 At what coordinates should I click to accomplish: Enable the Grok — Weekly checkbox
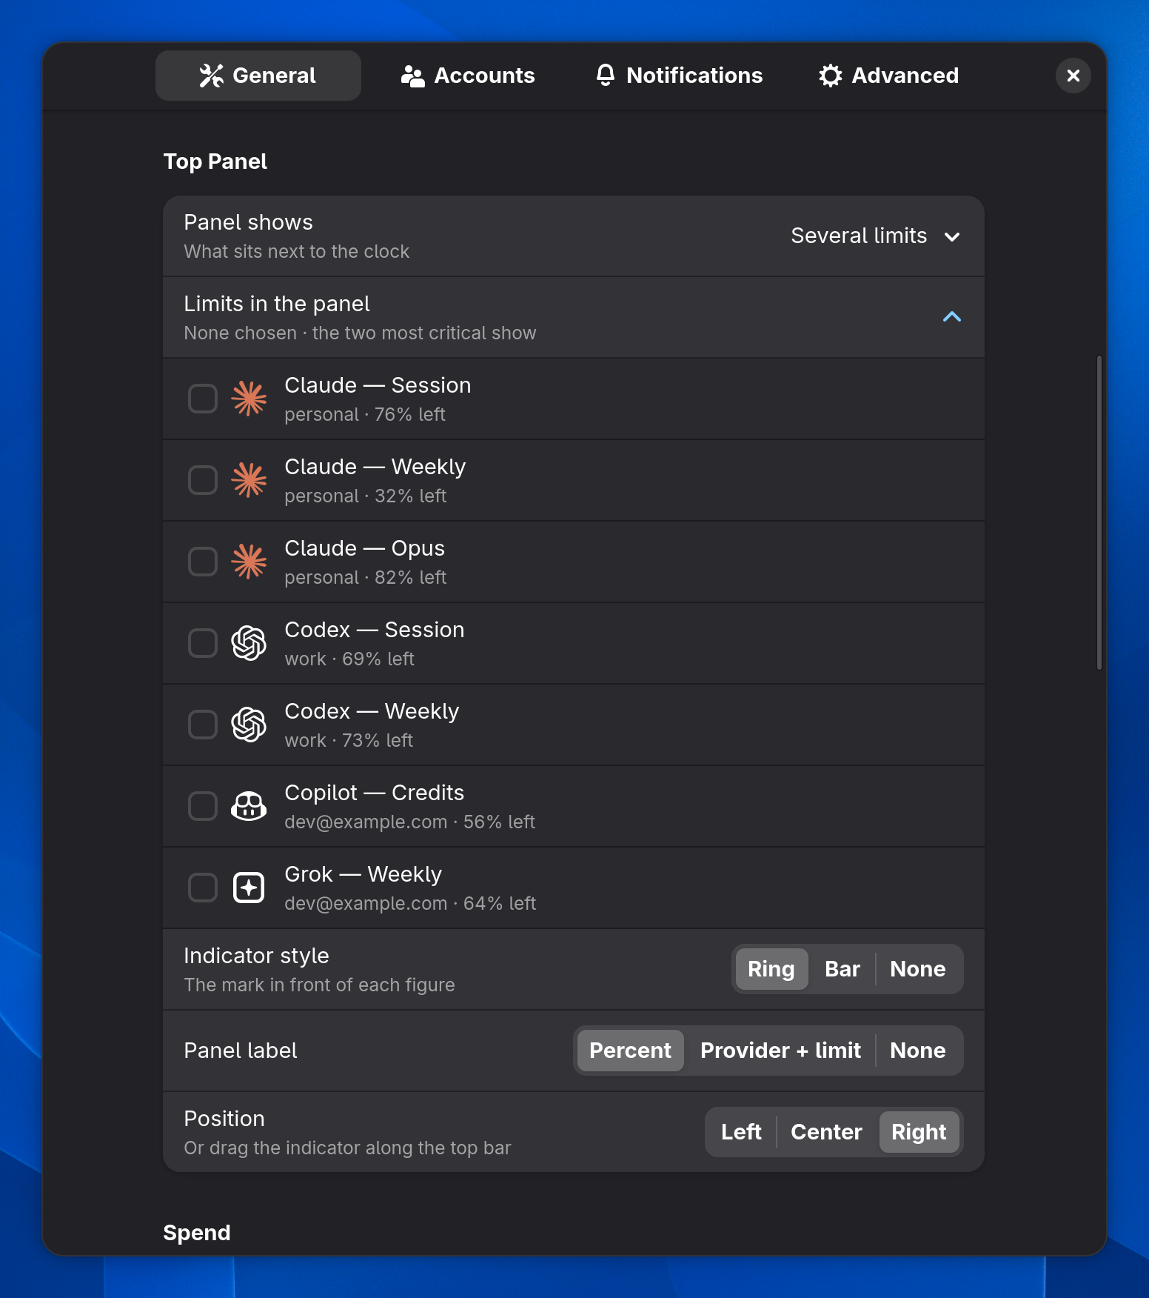pos(203,888)
